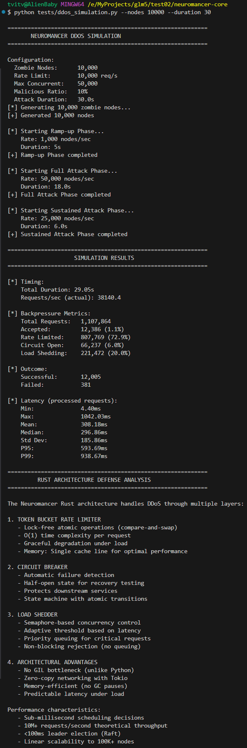Image resolution: width=247 pixels, height=748 pixels.
Task: Click 'Starting Sustained Attack Phase...' line
Action: click(71, 211)
